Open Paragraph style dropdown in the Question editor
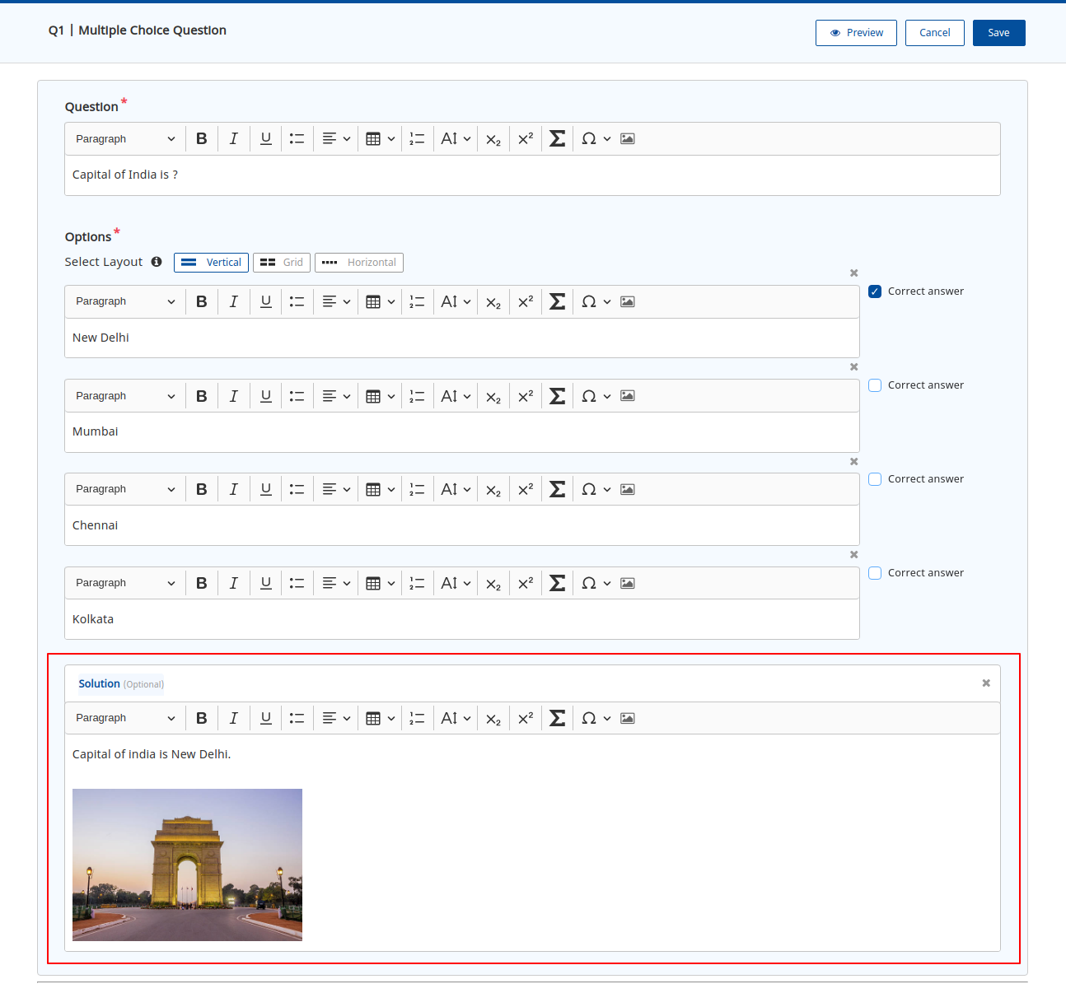 click(x=125, y=139)
